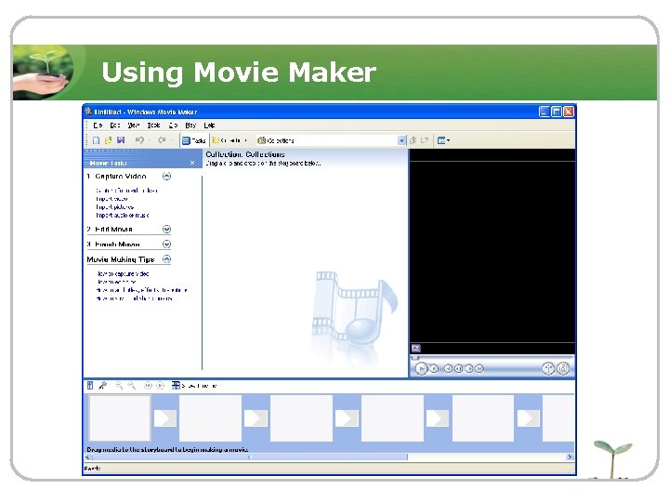669x502 pixels.
Task: Open How to save and share movies tip
Action: coord(135,298)
